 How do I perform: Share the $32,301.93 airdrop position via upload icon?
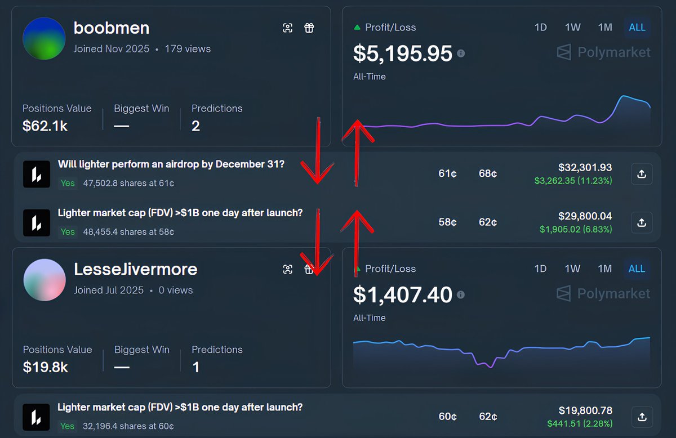(x=642, y=174)
